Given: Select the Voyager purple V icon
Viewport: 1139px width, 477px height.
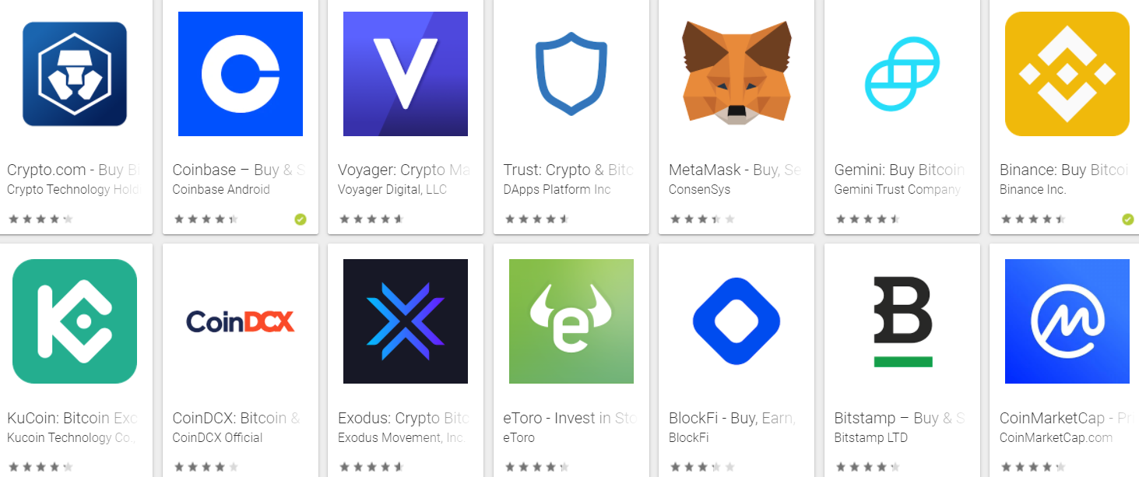Looking at the screenshot, I should (406, 74).
